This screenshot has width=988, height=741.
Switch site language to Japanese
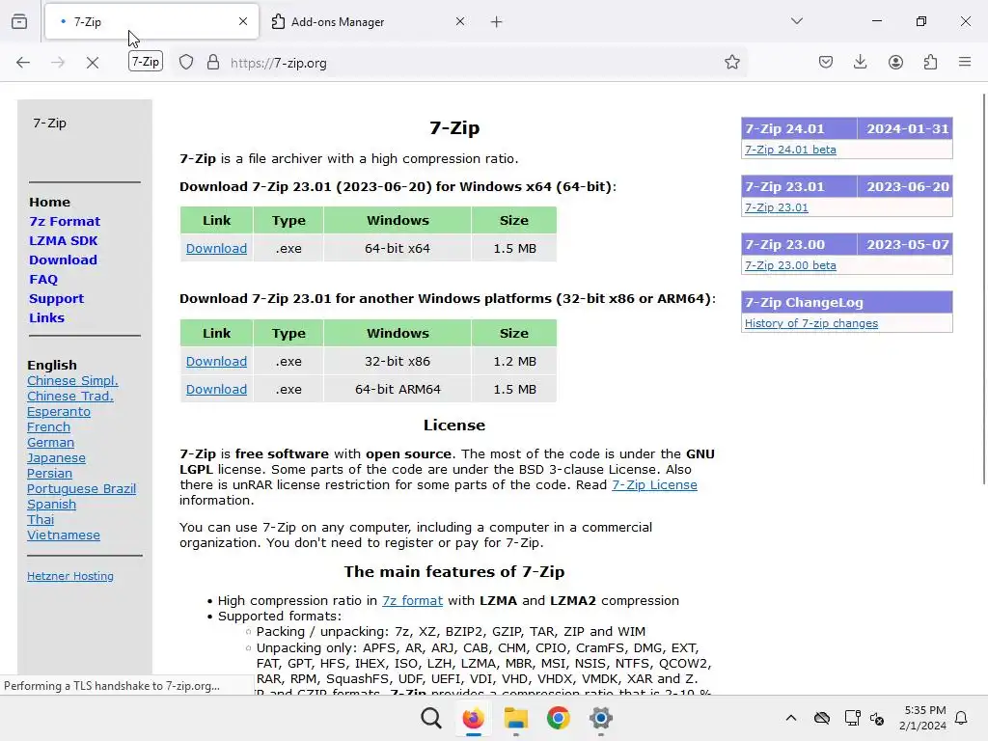56,458
